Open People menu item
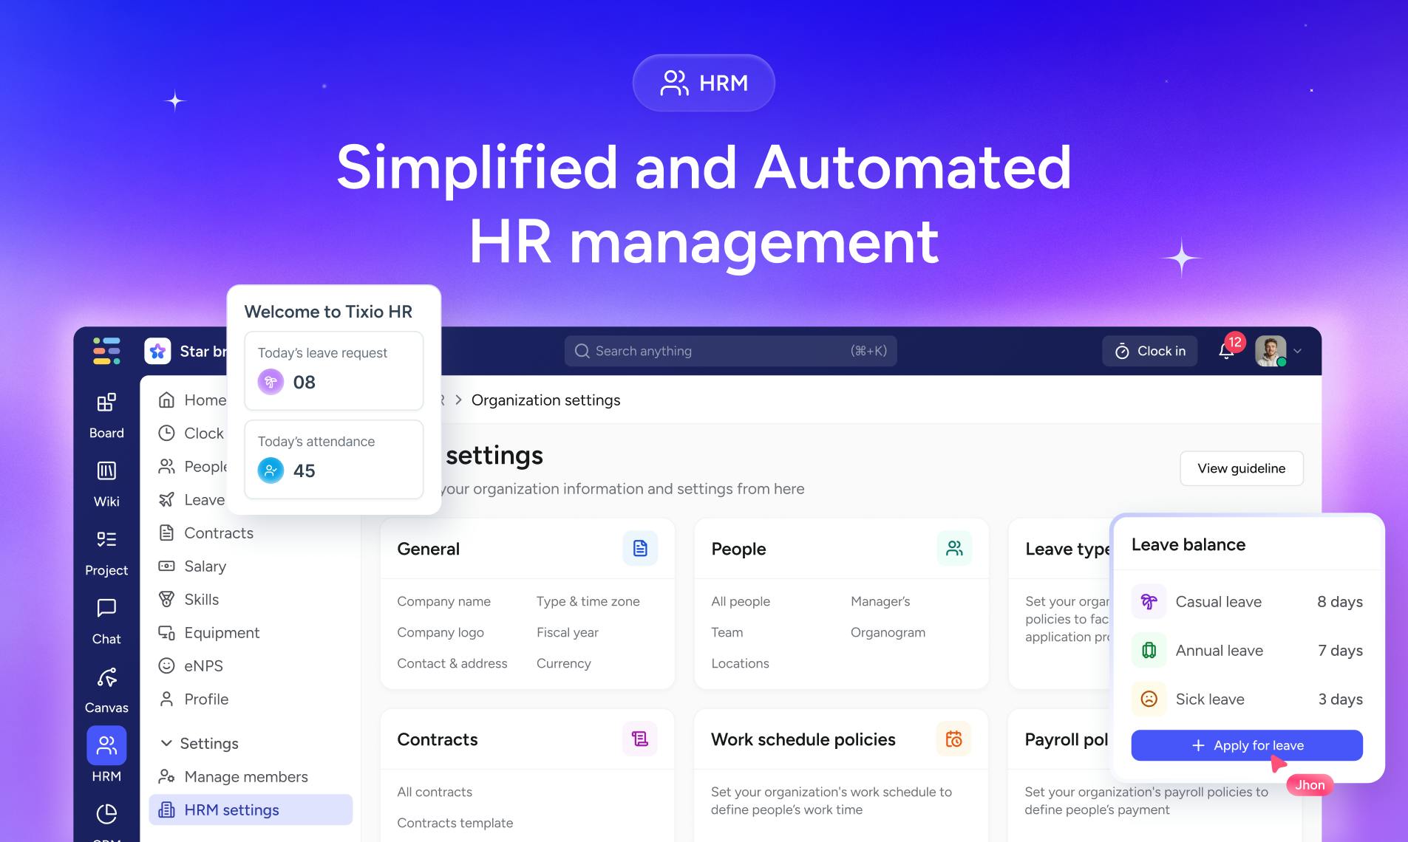Image resolution: width=1408 pixels, height=842 pixels. (192, 466)
